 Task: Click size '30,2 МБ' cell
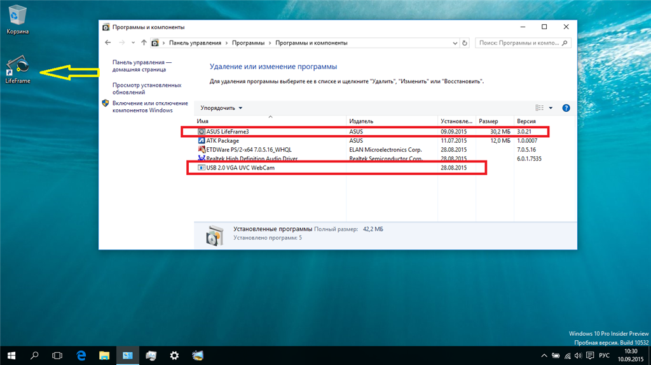[x=500, y=131]
